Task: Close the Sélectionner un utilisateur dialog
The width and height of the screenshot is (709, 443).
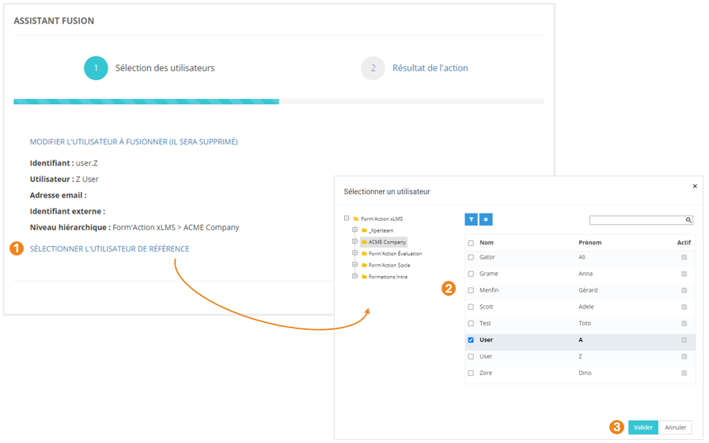Action: (695, 187)
